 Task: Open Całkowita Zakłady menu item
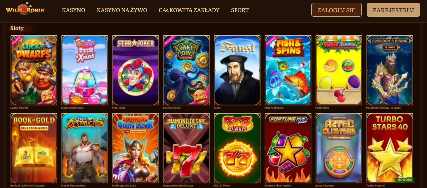click(x=189, y=10)
